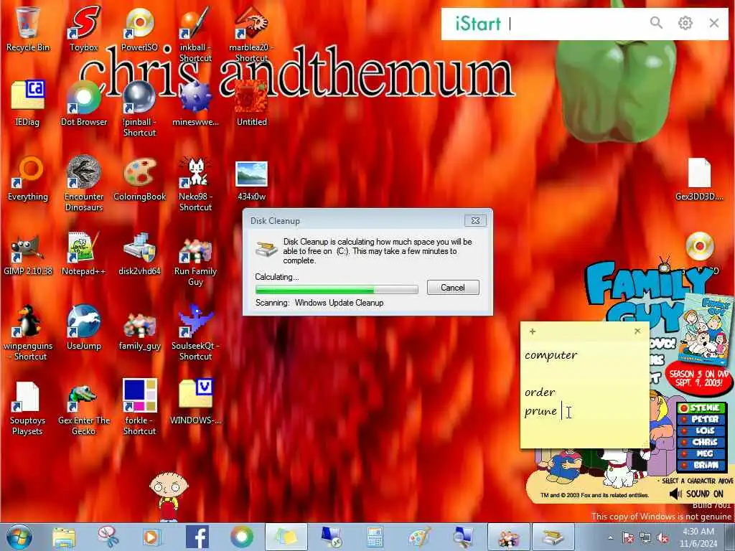Switch to Sticky Notes taskbar button

[286, 537]
